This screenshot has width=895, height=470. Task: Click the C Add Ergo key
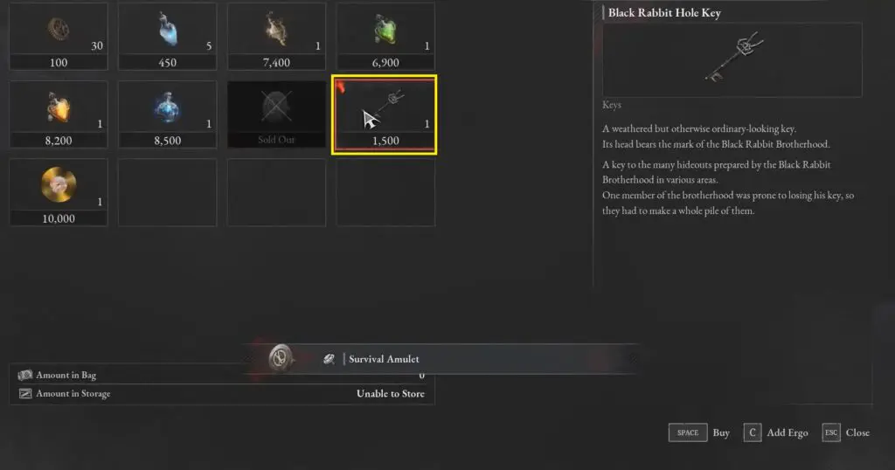point(753,432)
